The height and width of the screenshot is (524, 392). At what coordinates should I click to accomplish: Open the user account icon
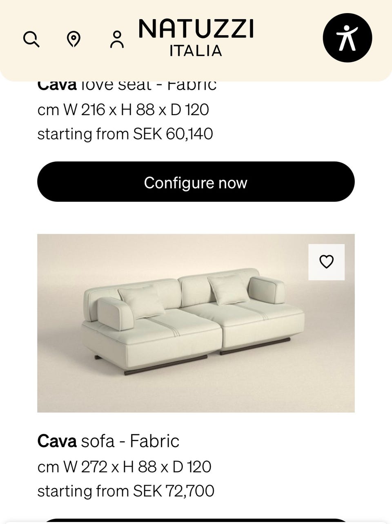pos(117,40)
